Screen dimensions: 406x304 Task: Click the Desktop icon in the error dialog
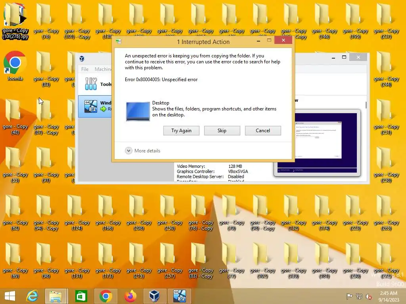(x=138, y=111)
